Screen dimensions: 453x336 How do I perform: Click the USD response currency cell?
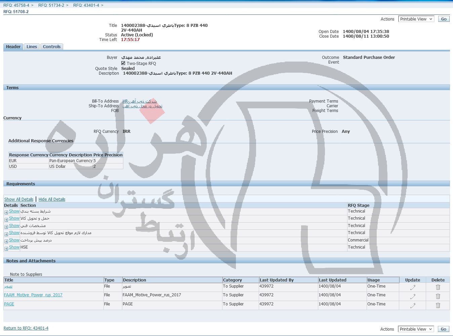pyautogui.click(x=29, y=166)
